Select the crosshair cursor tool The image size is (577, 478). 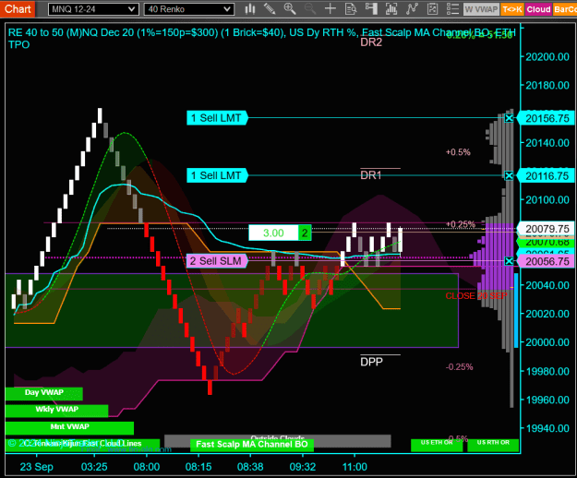pos(331,9)
